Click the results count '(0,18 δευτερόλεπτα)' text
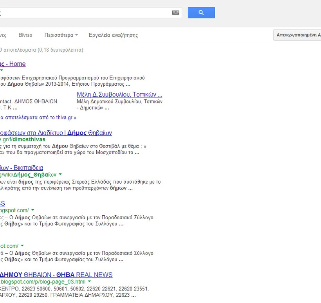This screenshot has height=303, width=321. tap(60, 50)
